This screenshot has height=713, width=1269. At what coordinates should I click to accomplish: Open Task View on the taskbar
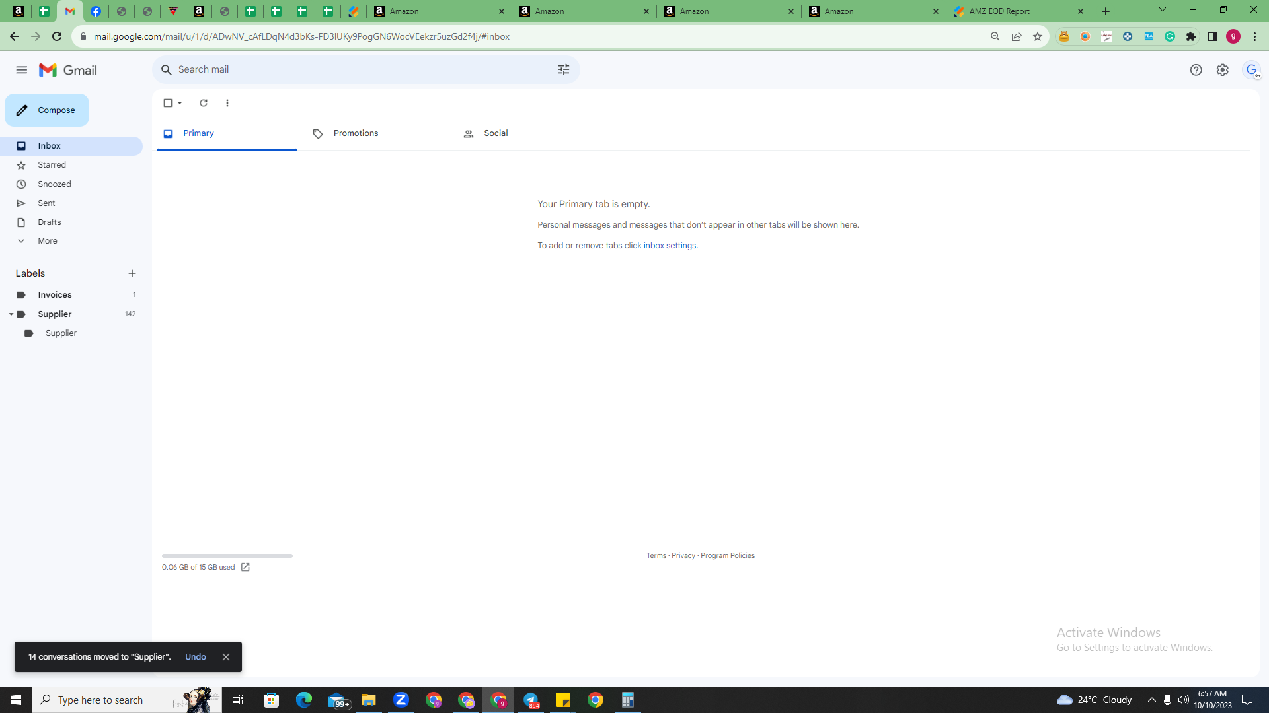tap(238, 700)
